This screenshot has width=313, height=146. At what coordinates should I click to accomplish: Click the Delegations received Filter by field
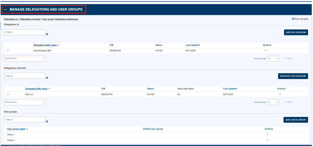click(25, 76)
